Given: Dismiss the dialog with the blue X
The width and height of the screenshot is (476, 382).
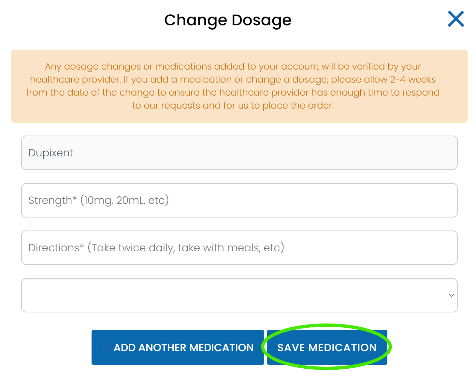Looking at the screenshot, I should click(455, 19).
